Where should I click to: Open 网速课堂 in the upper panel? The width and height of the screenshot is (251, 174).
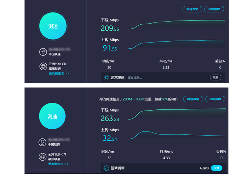(x=192, y=9)
